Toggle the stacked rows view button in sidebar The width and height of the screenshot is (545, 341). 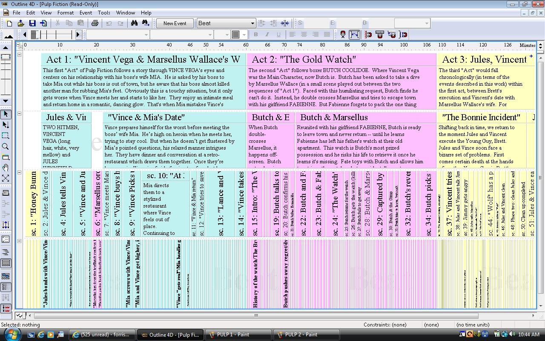tap(6, 263)
